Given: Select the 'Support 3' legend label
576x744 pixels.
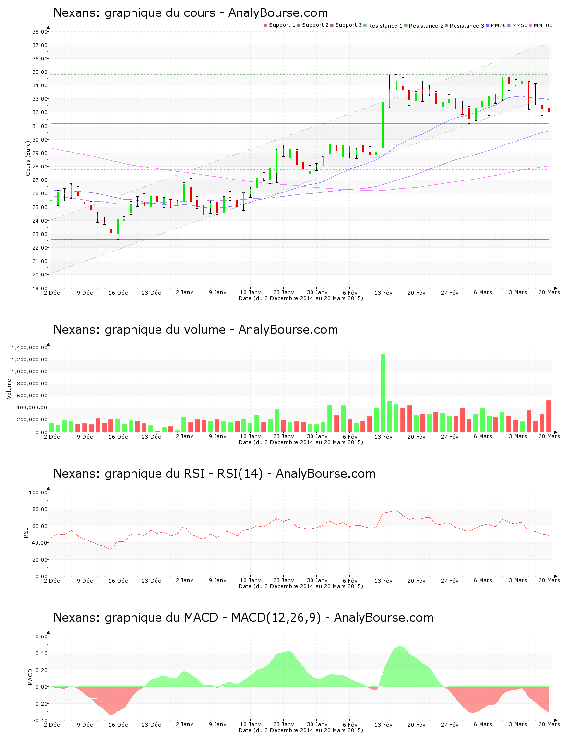Looking at the screenshot, I should [x=348, y=25].
